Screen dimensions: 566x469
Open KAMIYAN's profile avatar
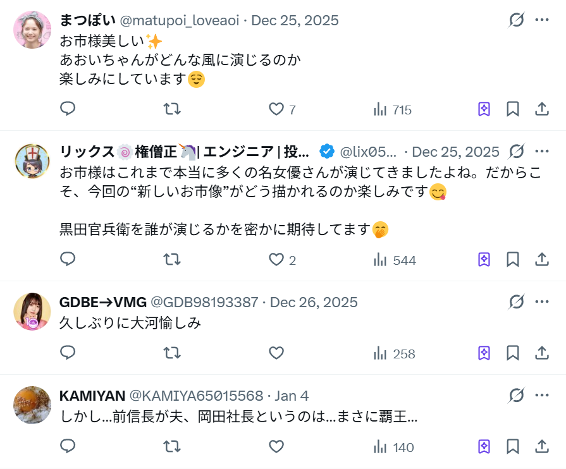click(32, 405)
